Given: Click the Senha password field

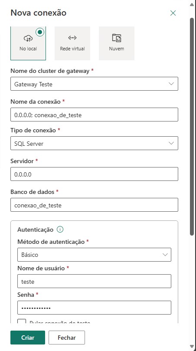Looking at the screenshot, I should tap(94, 308).
